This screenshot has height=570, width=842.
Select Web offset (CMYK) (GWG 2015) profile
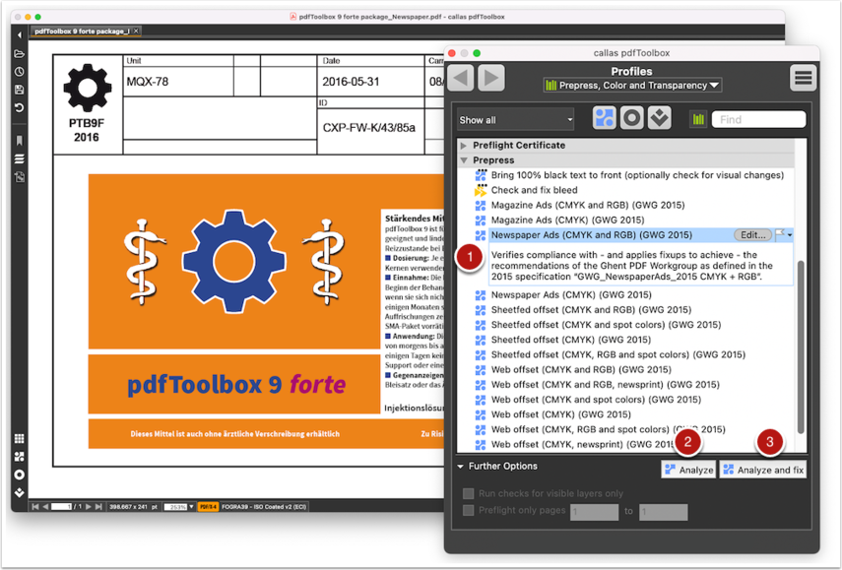pos(561,414)
